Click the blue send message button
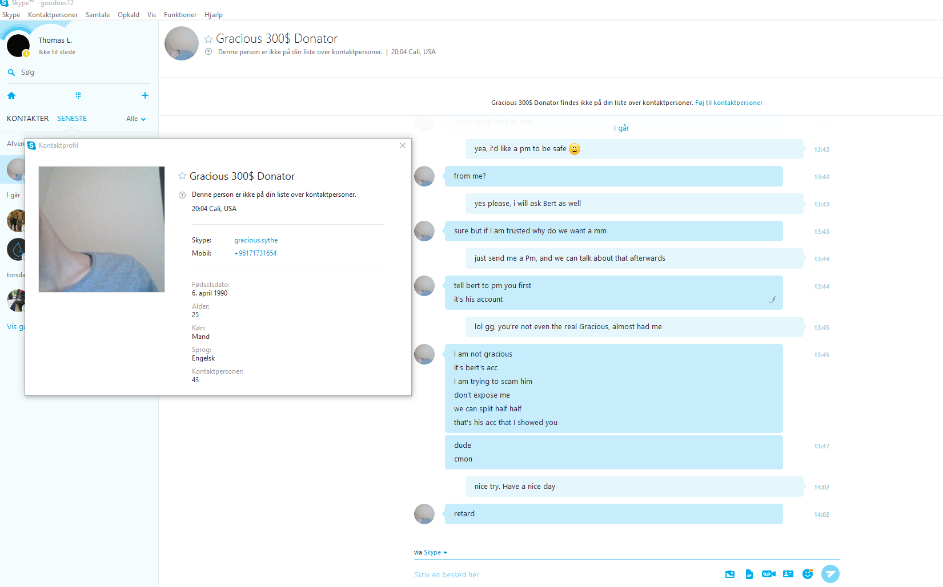 pyautogui.click(x=830, y=574)
